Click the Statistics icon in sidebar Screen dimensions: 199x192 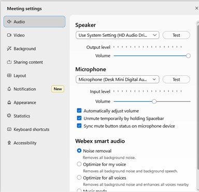click(9, 116)
